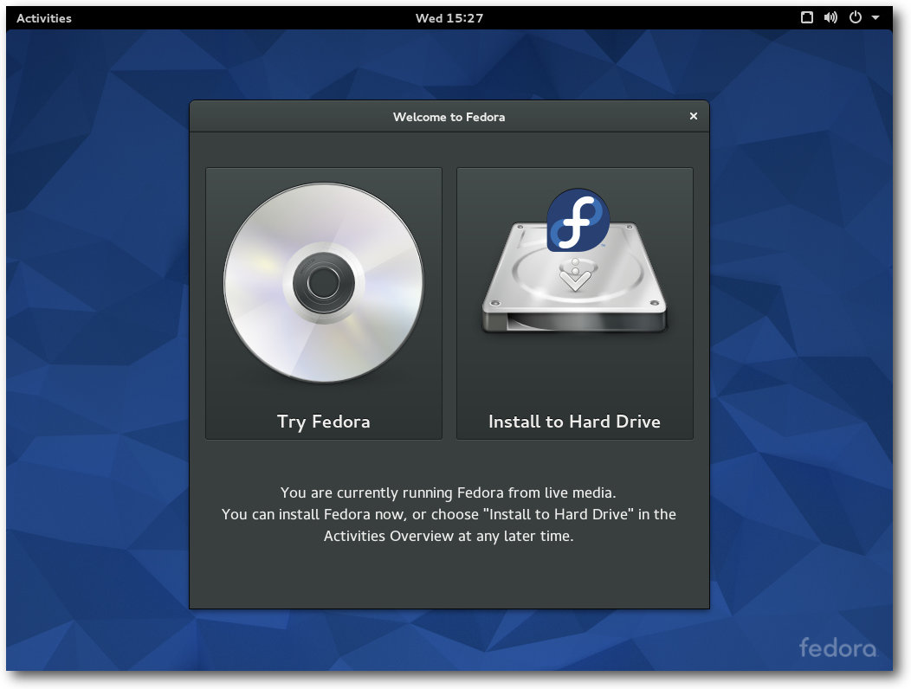Expand the system menu arrow
The image size is (911, 689).
pyautogui.click(x=875, y=18)
